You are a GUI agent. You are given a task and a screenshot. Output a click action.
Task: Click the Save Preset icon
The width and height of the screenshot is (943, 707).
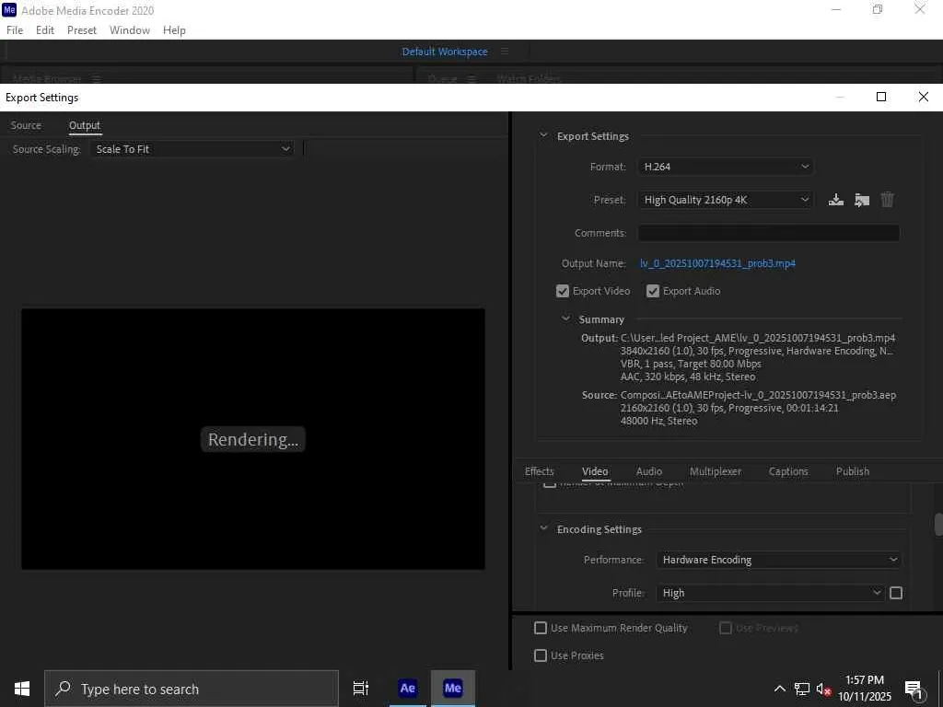[836, 200]
